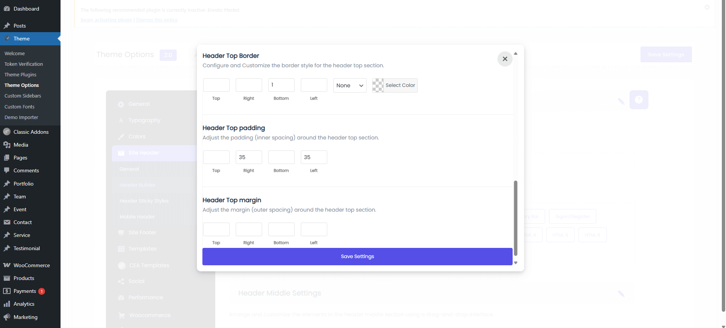Click the Select Color swatch
Screen dimensions: 726x328
tap(378, 85)
